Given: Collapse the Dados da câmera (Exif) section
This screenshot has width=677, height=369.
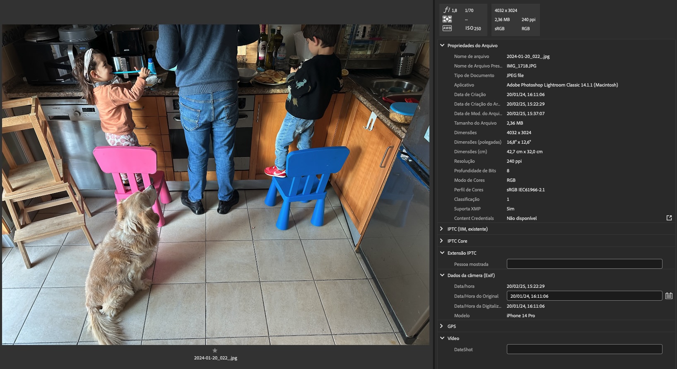Looking at the screenshot, I should coord(442,275).
